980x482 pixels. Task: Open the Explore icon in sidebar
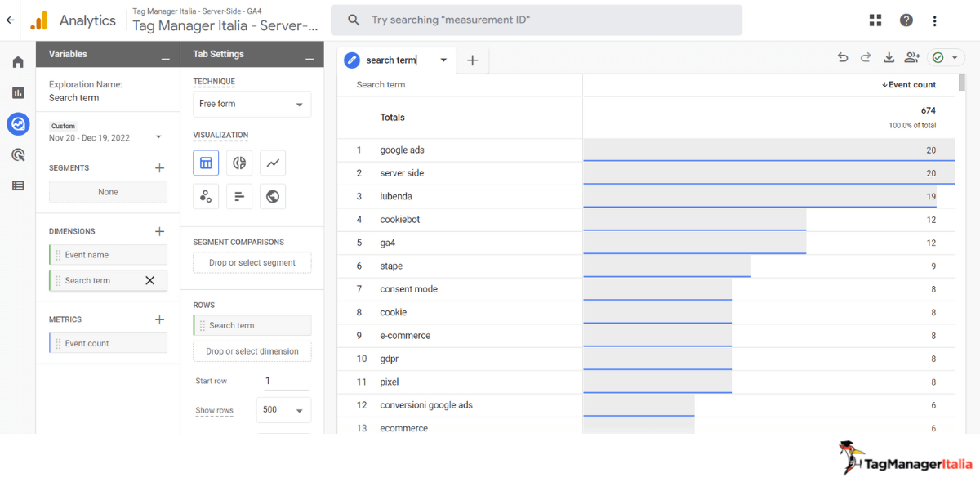(x=18, y=124)
